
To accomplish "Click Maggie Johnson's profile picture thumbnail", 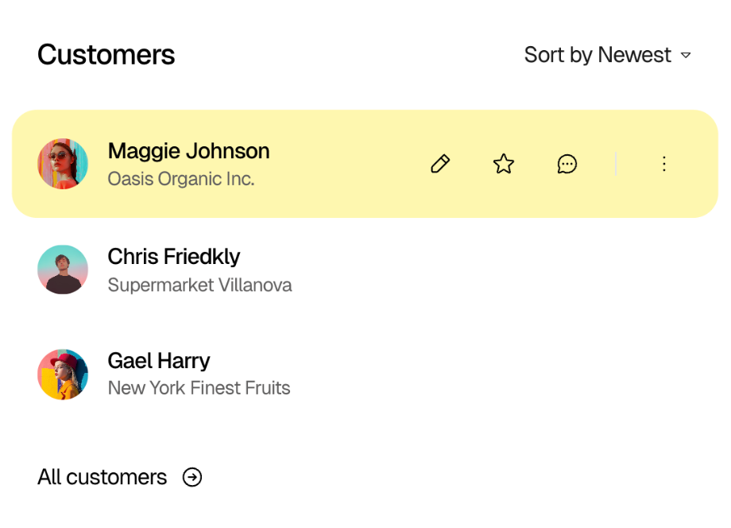I will point(63,164).
